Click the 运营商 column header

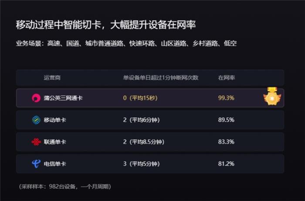coord(52,78)
